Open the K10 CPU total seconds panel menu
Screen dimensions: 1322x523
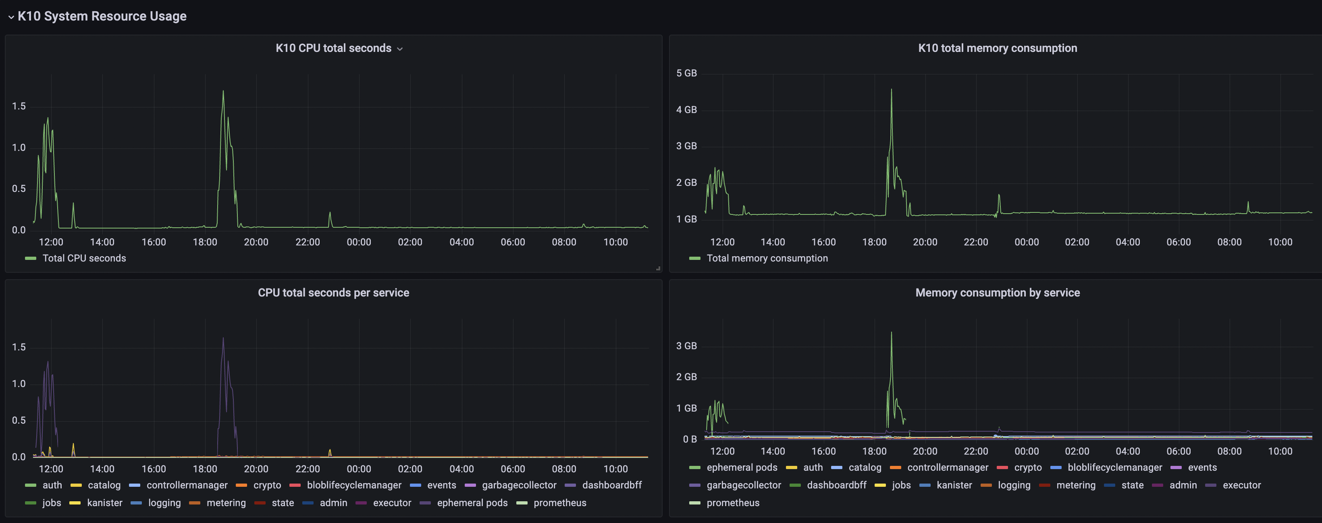click(x=401, y=48)
